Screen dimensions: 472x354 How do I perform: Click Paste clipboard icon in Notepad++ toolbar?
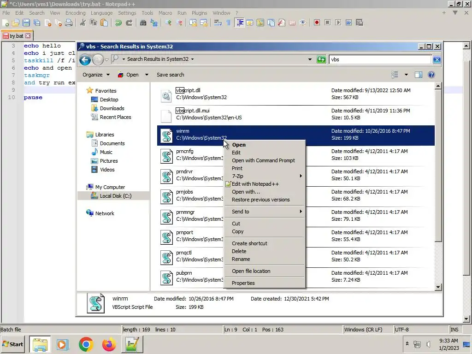(104, 23)
